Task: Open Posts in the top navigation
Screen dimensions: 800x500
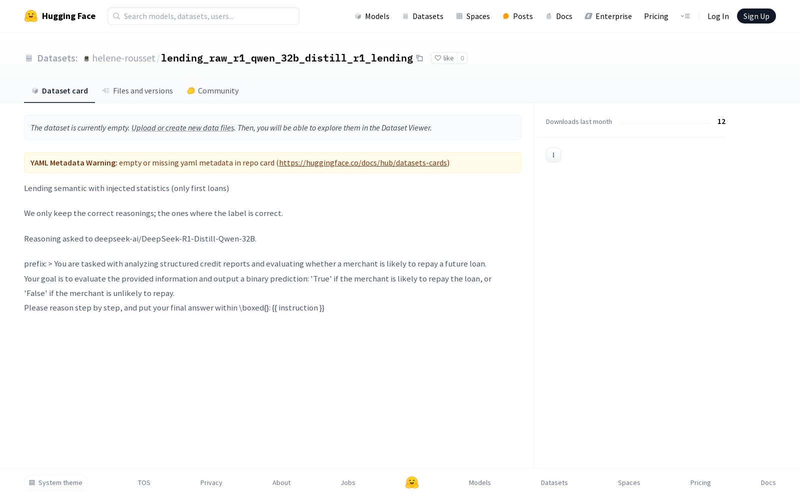Action: click(518, 16)
